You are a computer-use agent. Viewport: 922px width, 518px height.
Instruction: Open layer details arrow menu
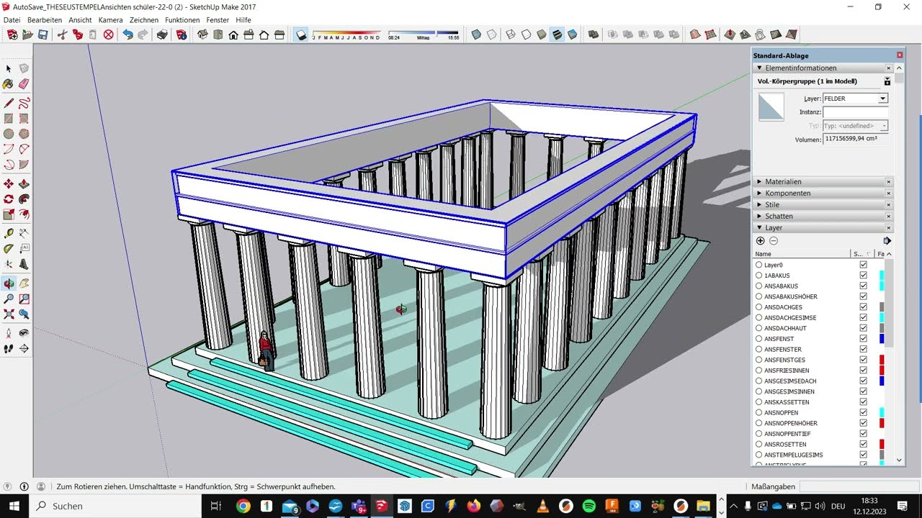pos(887,241)
